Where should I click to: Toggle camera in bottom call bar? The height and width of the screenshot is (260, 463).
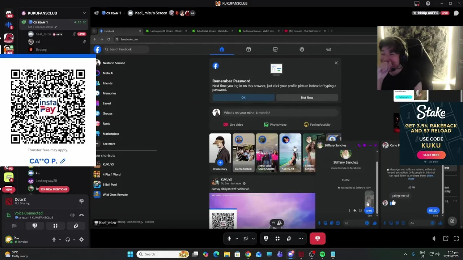coord(246,238)
